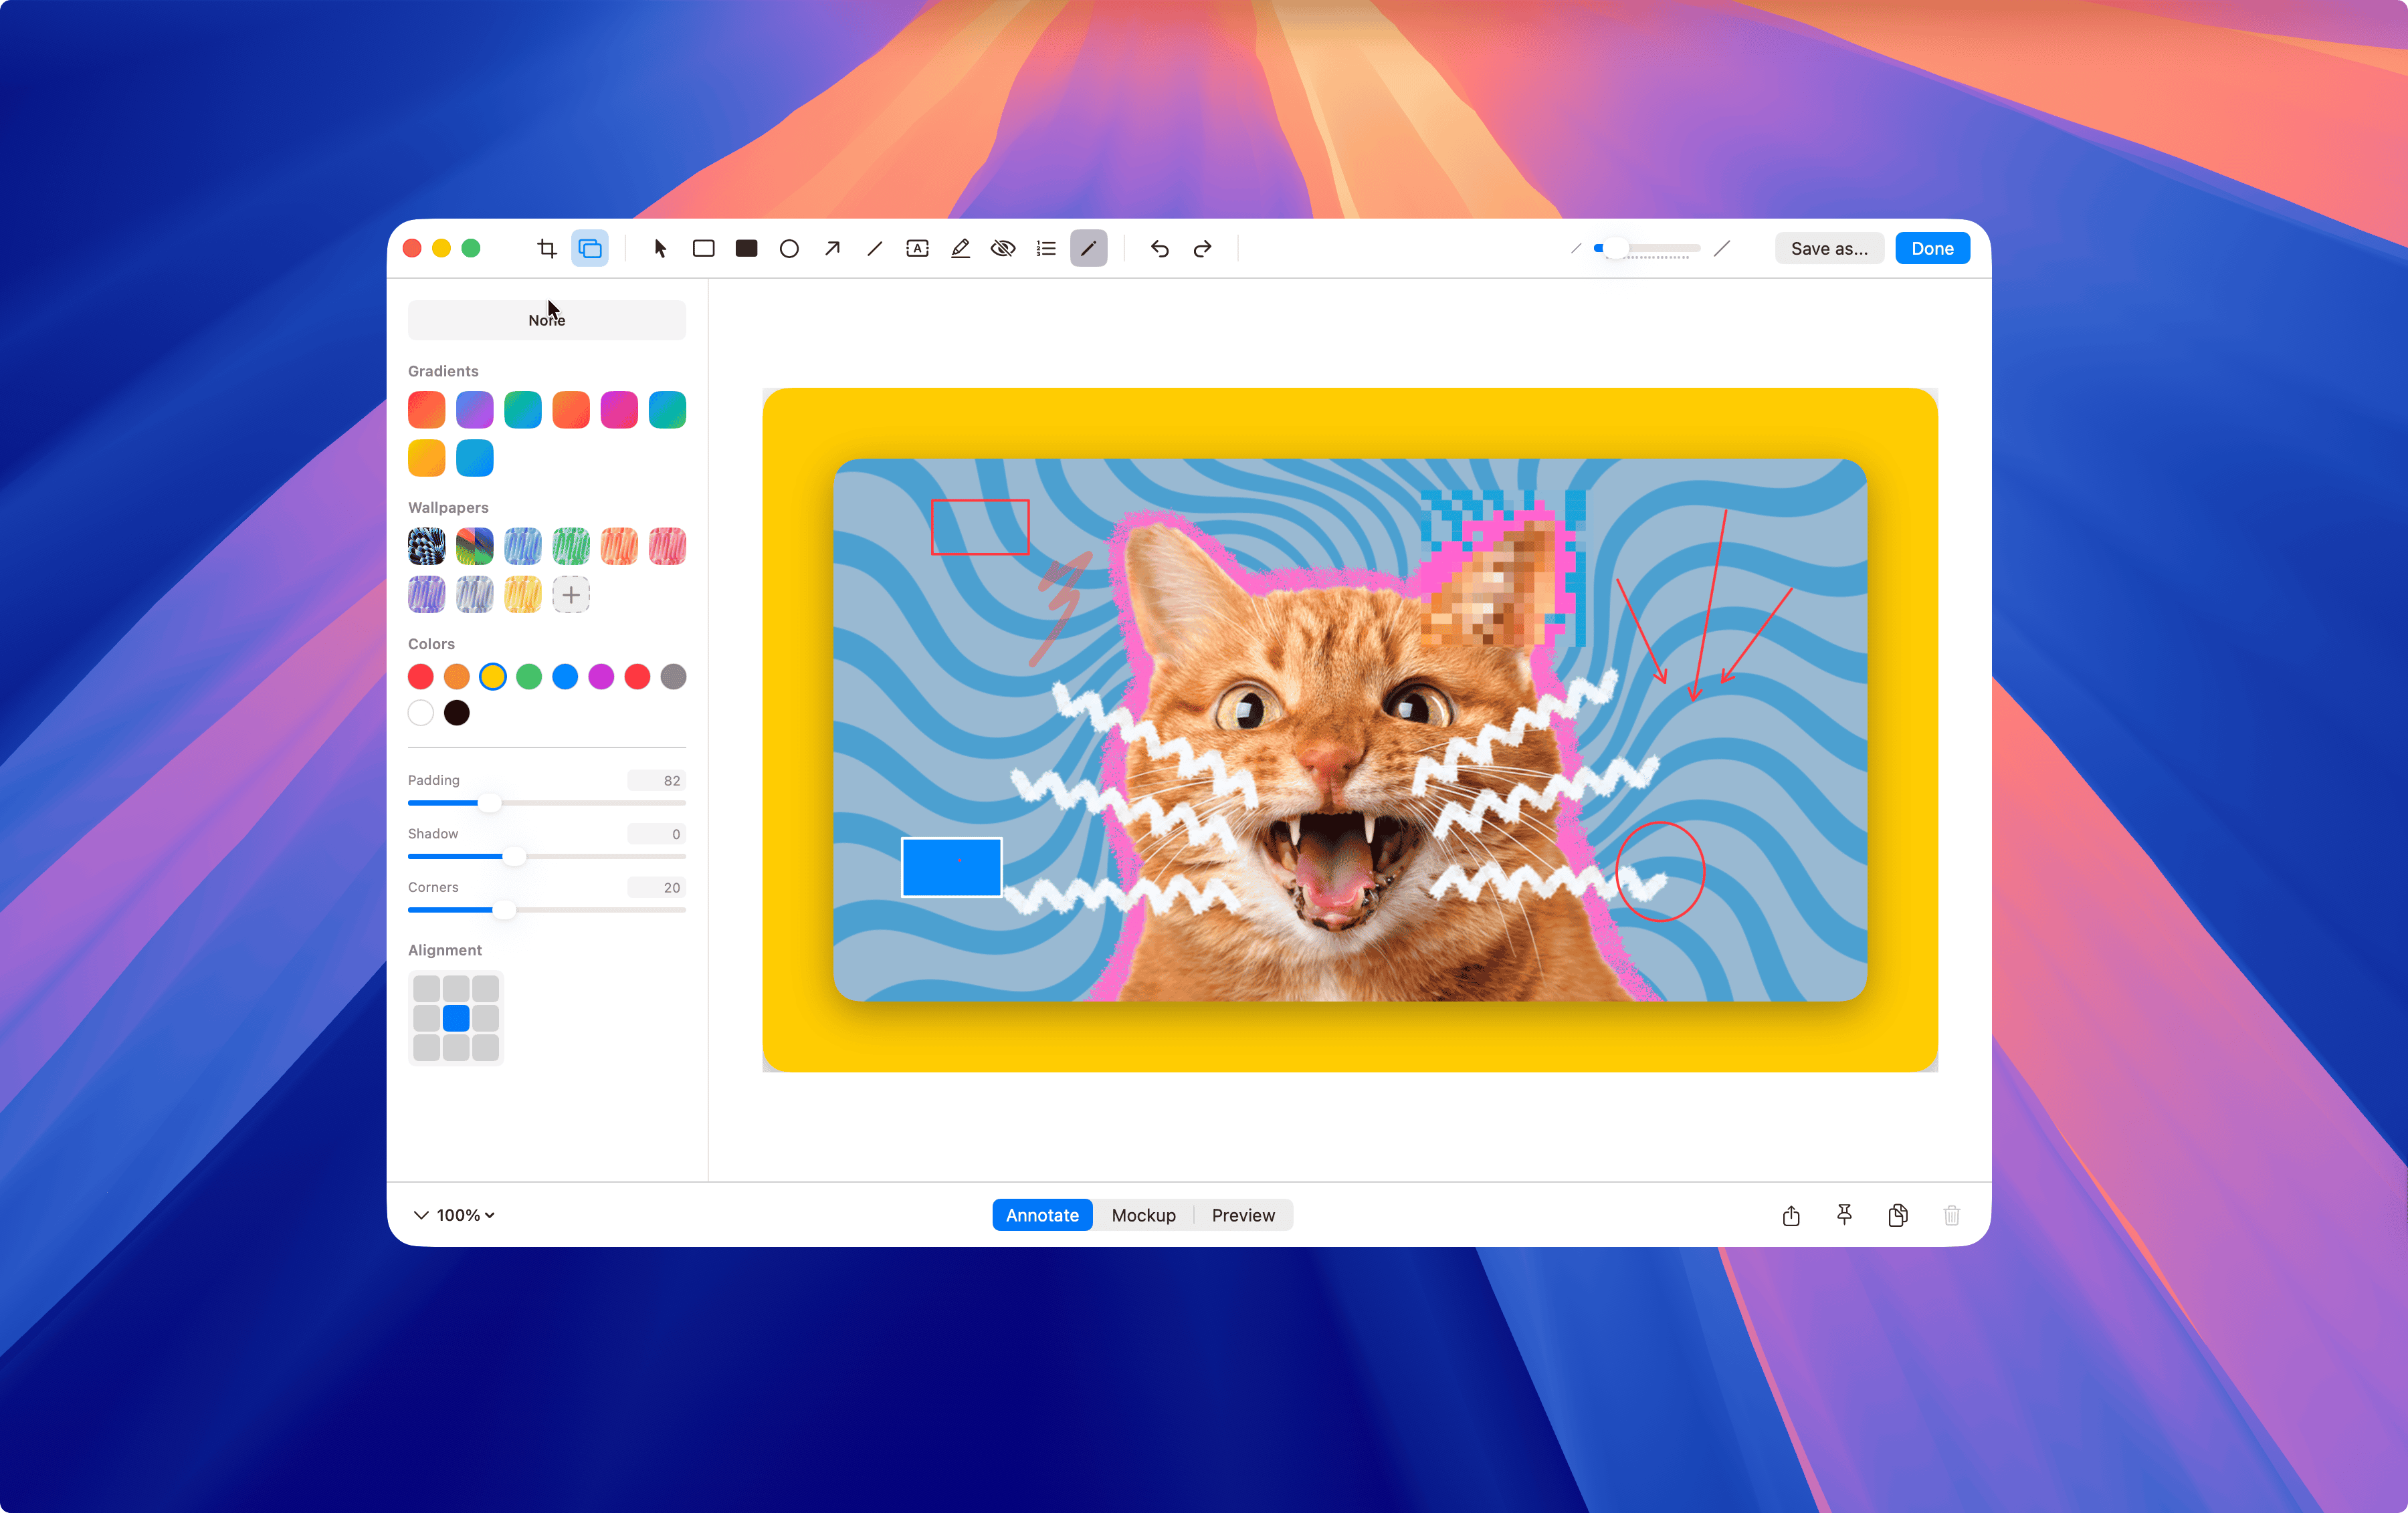Select the Counter numbering tool

click(x=1045, y=248)
